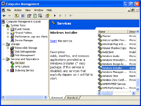This screenshot has width=141, height=106.
Task: Click the Pause Service toolbar button
Action: click(65, 16)
